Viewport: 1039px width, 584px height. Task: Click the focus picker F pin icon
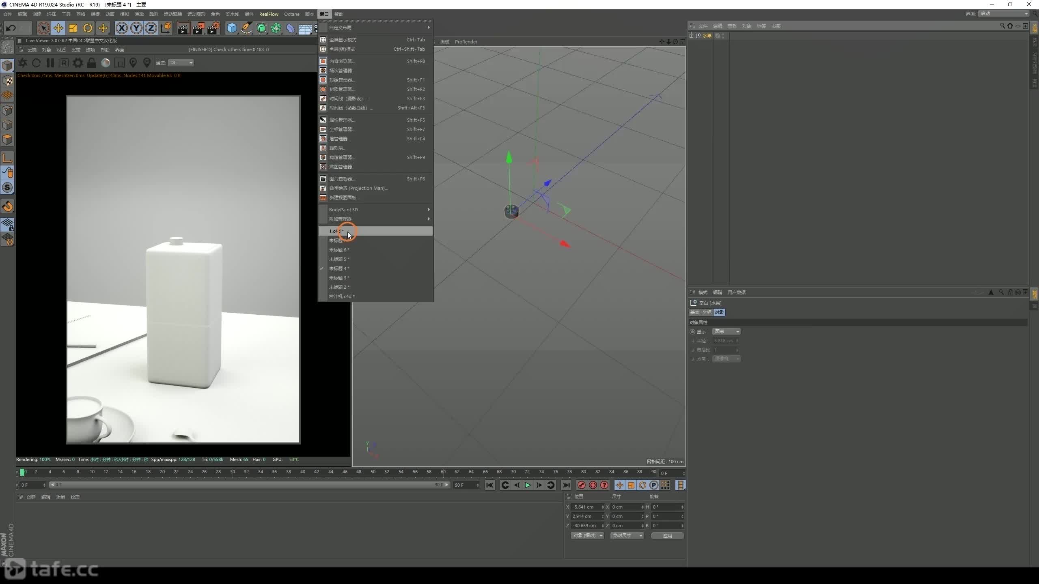tap(133, 63)
